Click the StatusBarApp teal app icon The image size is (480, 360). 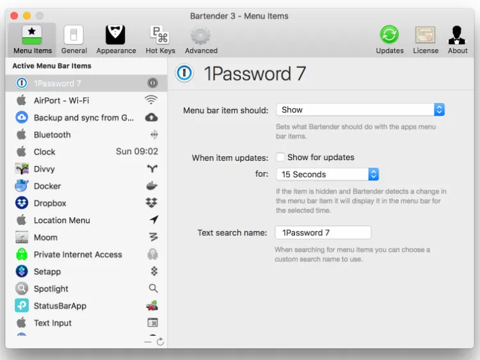click(22, 306)
